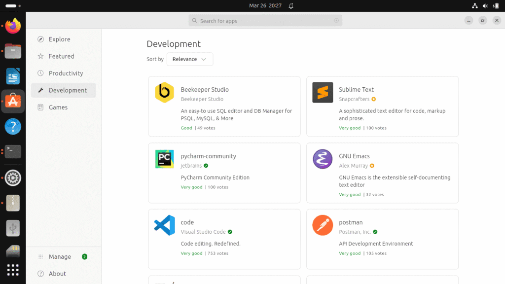Open the notification bell in top bar
Image resolution: width=505 pixels, height=284 pixels.
[x=291, y=6]
